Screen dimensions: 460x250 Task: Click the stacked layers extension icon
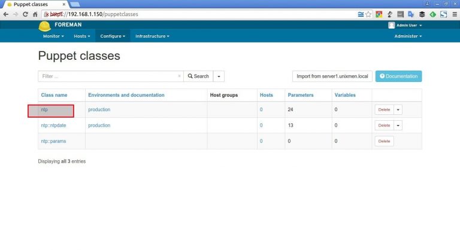pyautogui.click(x=422, y=14)
